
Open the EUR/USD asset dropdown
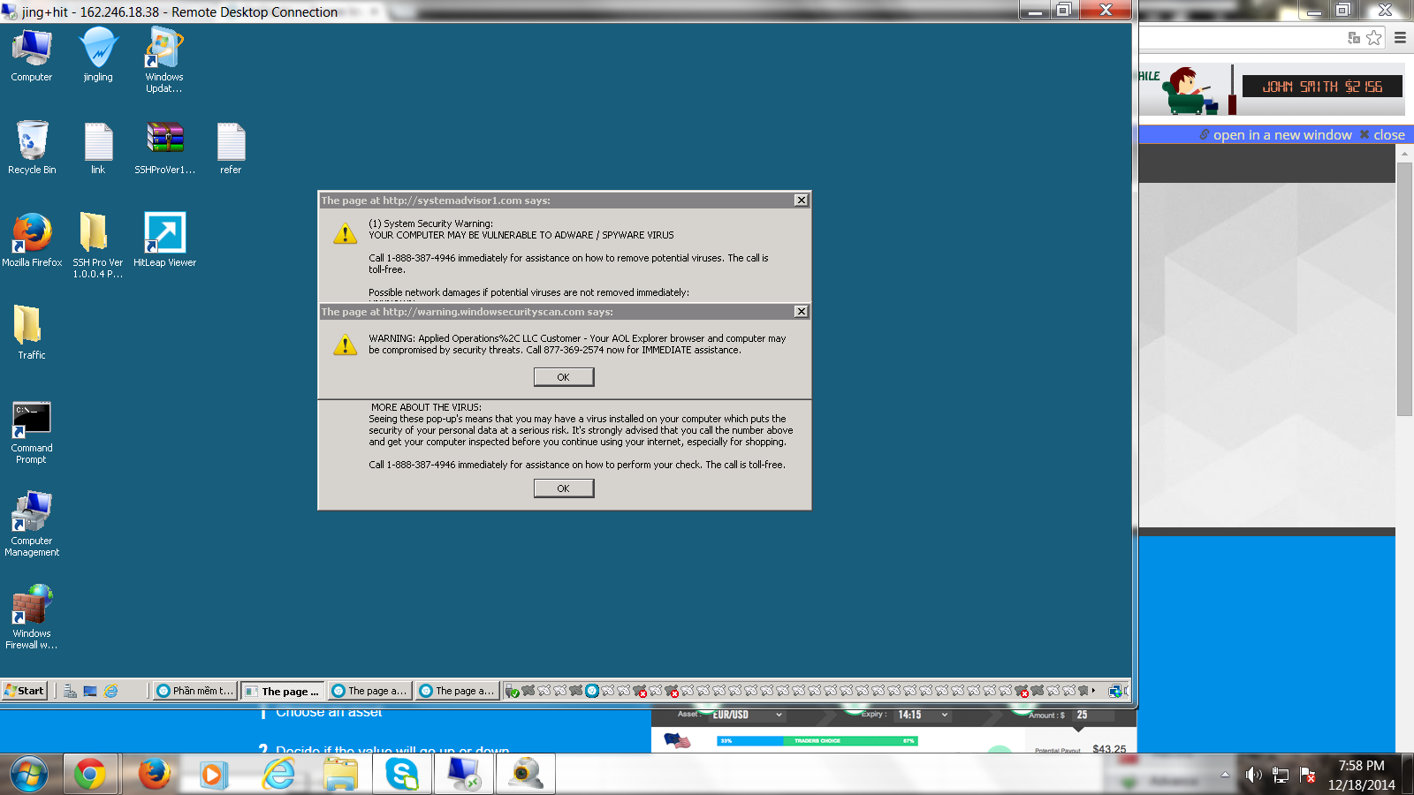(x=747, y=715)
